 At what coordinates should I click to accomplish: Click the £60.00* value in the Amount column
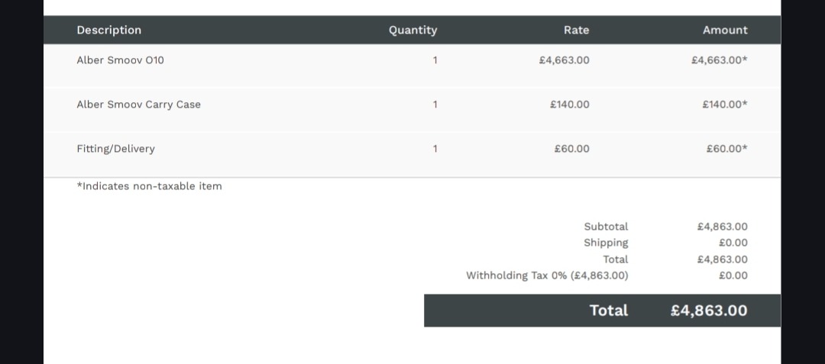[x=726, y=149]
